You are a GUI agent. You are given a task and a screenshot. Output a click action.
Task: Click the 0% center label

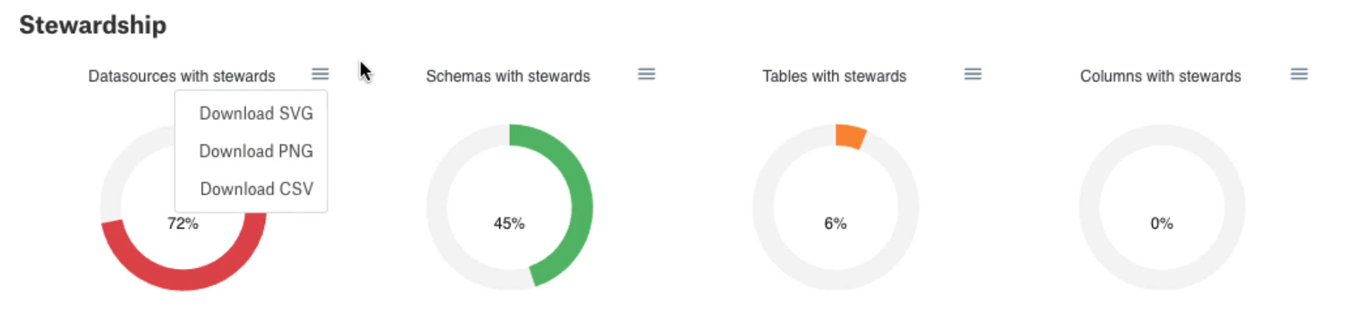(1161, 224)
